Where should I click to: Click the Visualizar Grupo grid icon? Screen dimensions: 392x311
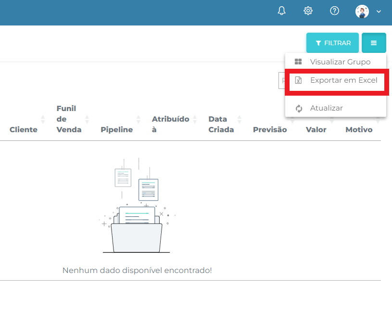[x=298, y=62]
